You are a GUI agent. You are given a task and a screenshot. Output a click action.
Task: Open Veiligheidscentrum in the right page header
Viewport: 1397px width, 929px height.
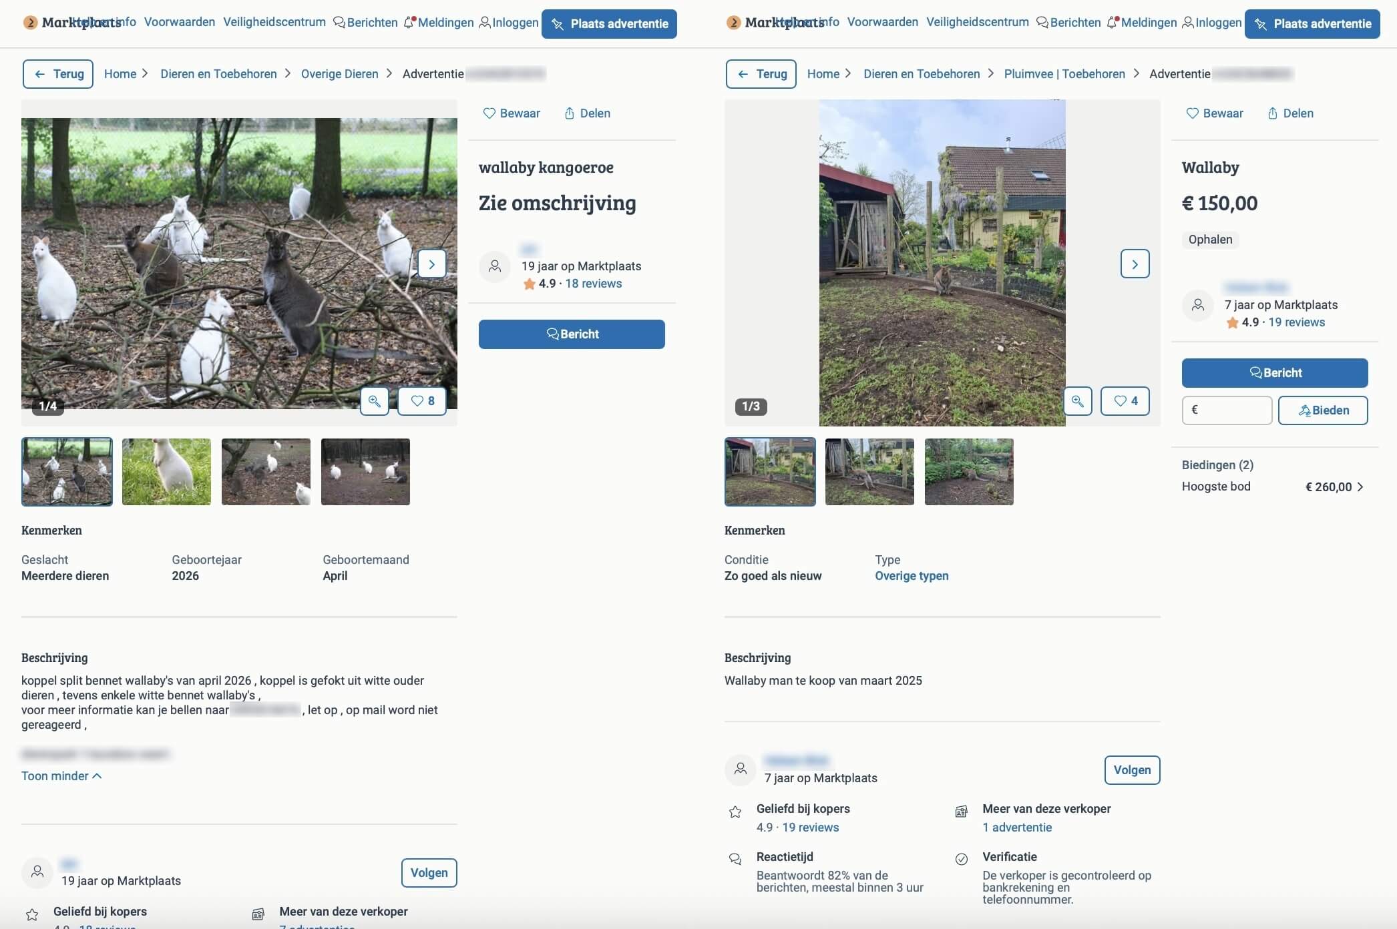(978, 22)
